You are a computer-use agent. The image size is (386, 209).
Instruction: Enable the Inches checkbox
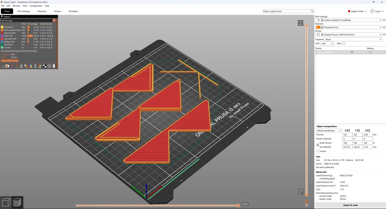(x=318, y=151)
